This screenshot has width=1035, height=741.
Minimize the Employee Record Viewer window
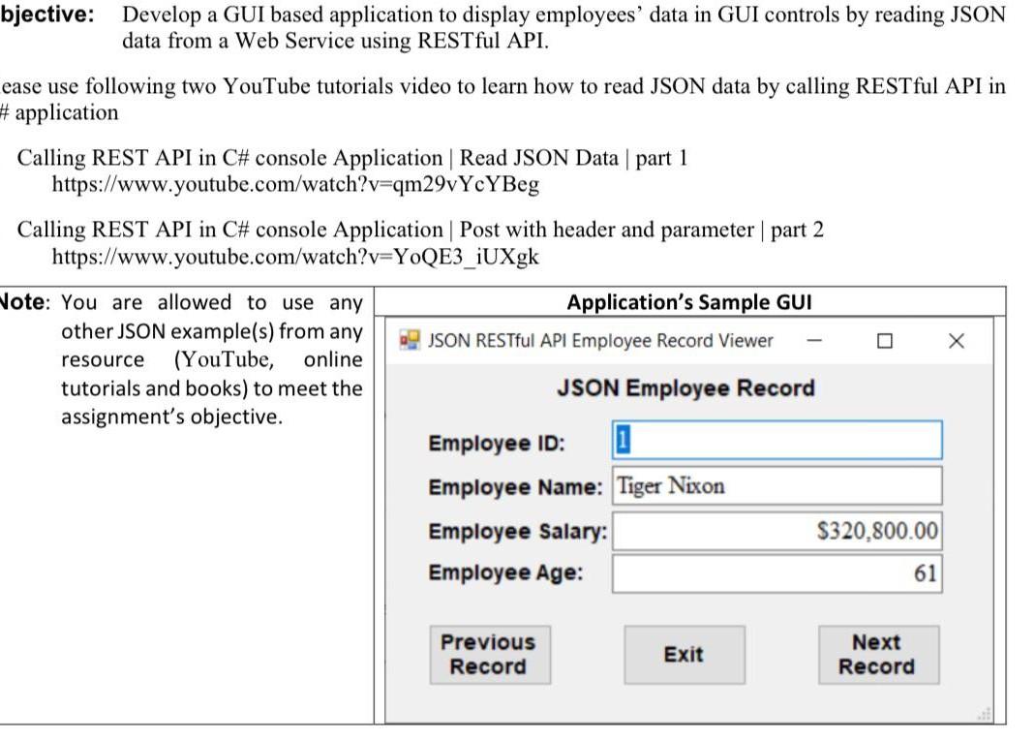click(814, 341)
